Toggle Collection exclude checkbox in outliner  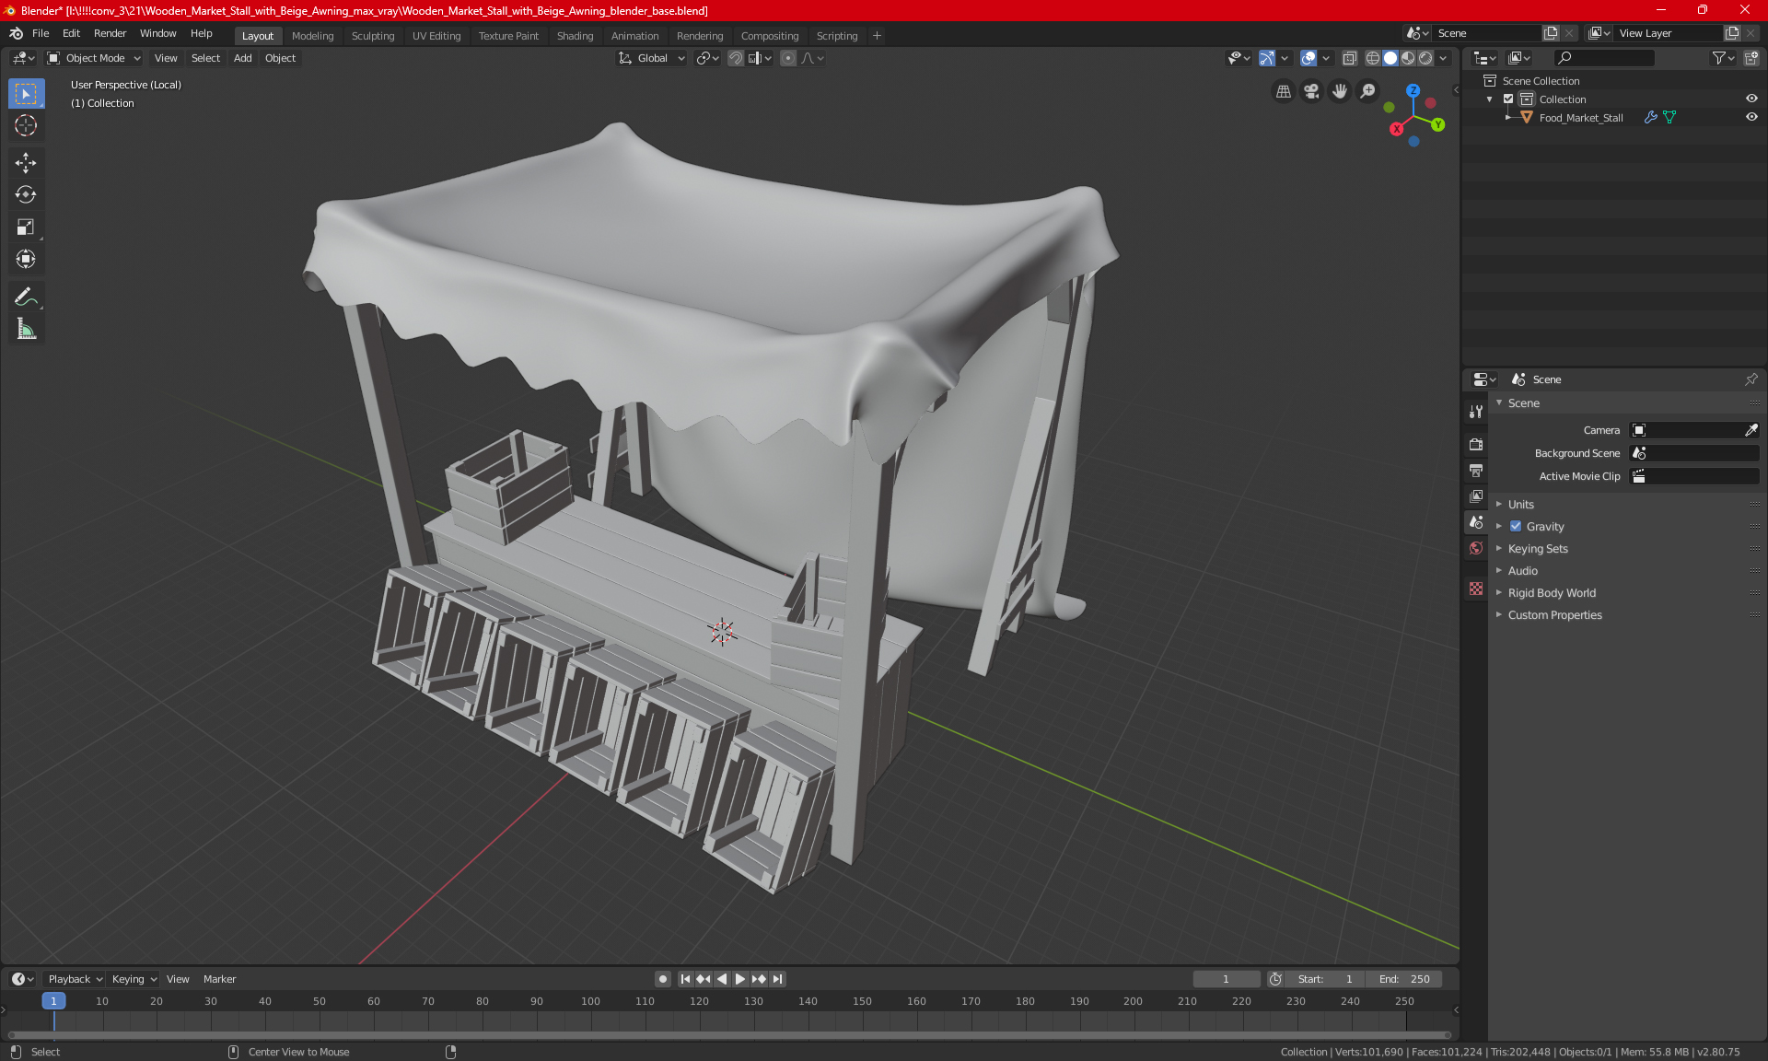(1508, 99)
